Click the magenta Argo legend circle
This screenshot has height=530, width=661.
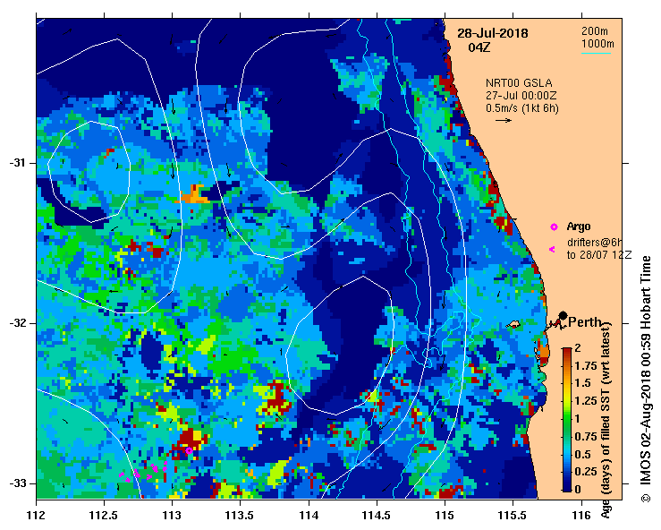pos(554,227)
